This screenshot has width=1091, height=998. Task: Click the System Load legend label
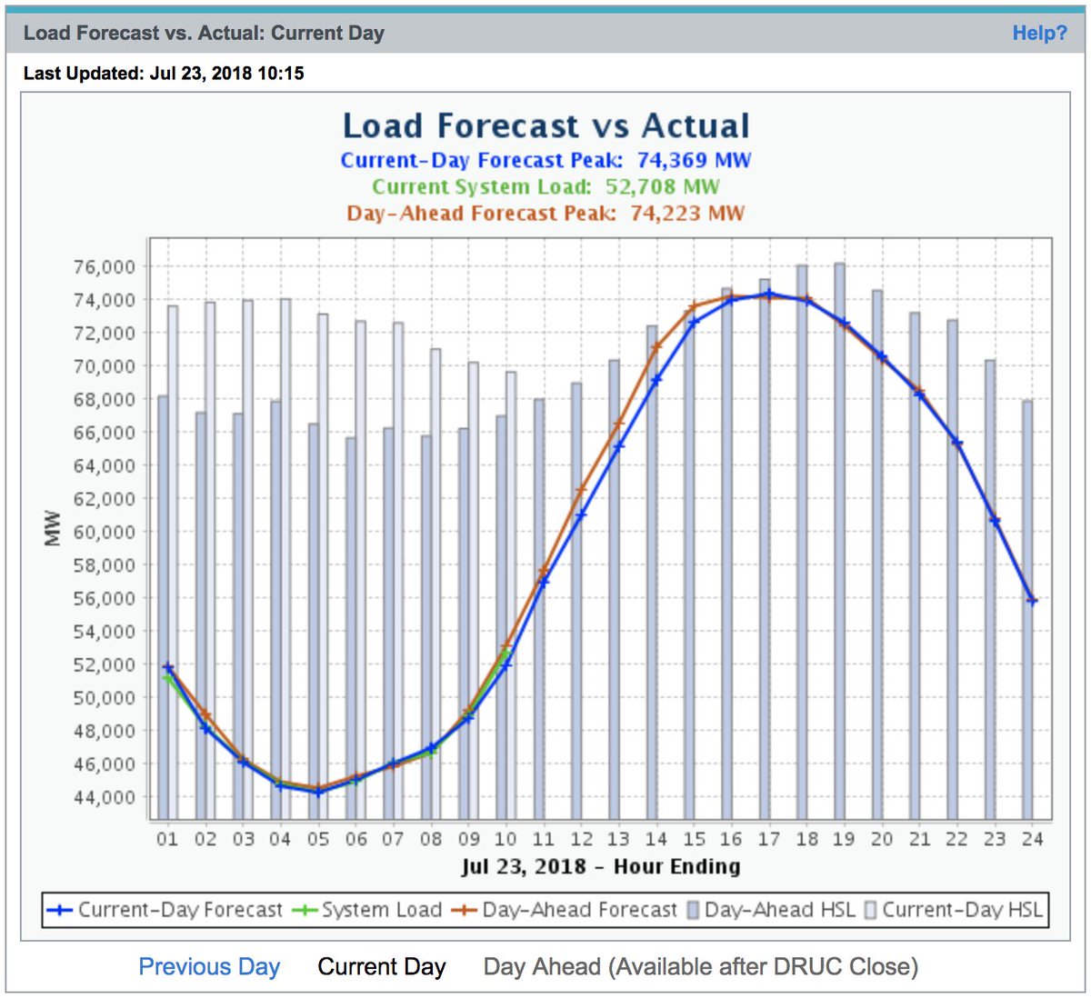(382, 910)
